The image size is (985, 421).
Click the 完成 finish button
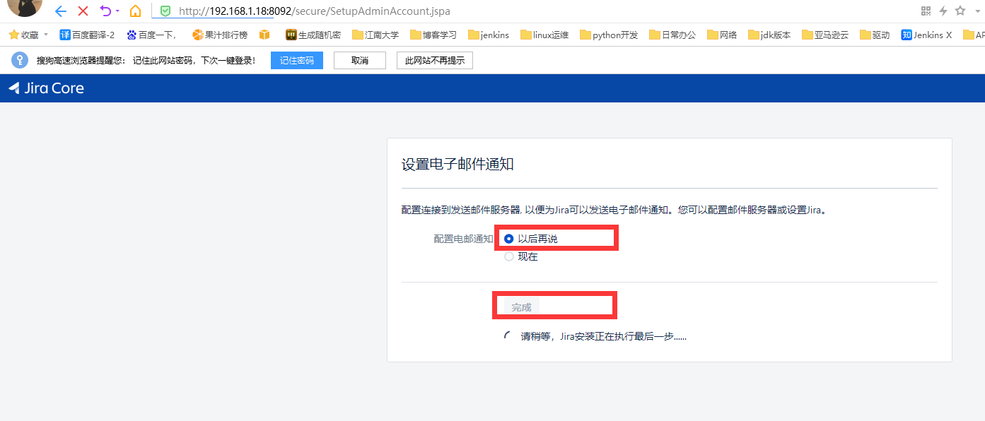(521, 307)
